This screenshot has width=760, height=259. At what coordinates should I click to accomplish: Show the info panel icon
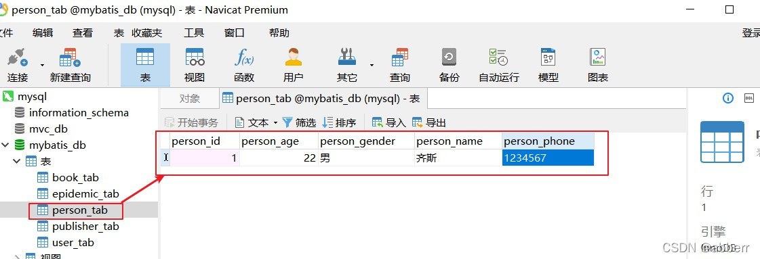tap(728, 98)
